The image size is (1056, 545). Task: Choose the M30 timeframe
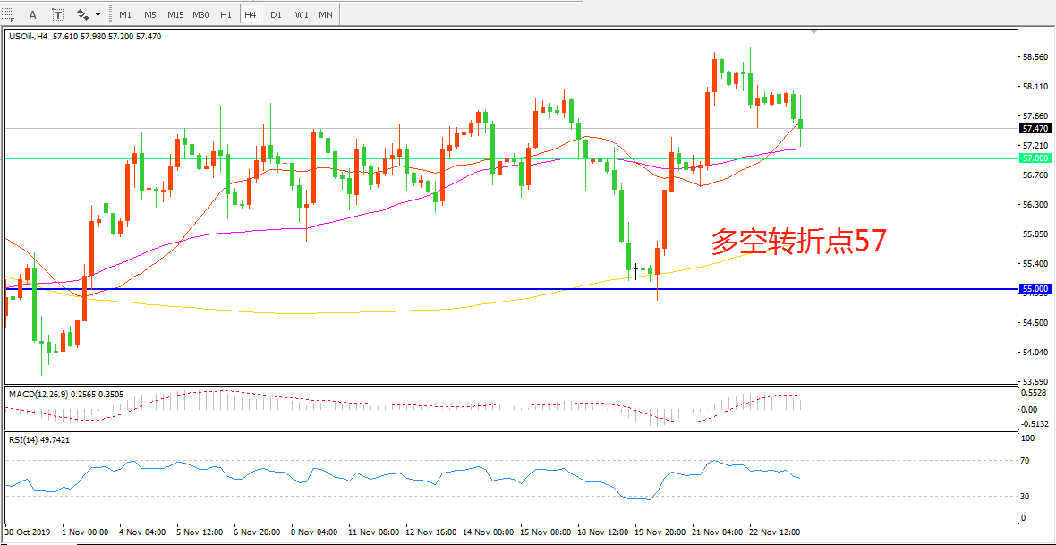coord(201,14)
